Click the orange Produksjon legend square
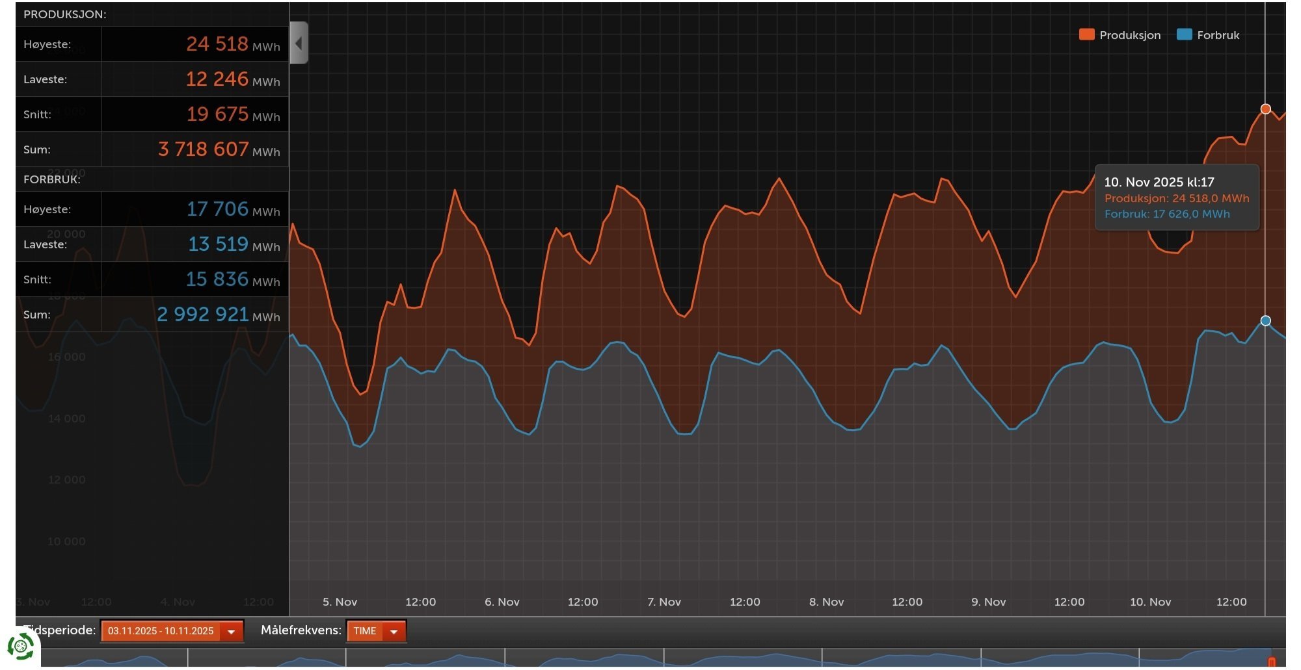This screenshot has height=670, width=1301. point(1086,35)
